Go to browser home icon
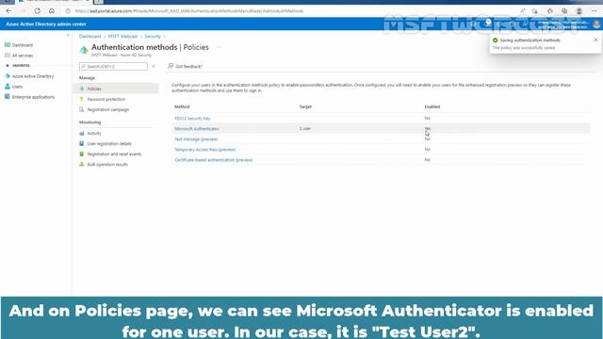This screenshot has height=339, width=603. click(52, 10)
